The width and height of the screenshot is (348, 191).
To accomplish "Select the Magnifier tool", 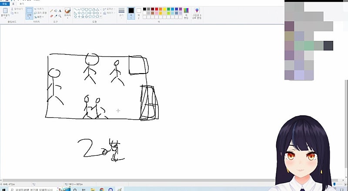I will click(60, 16).
